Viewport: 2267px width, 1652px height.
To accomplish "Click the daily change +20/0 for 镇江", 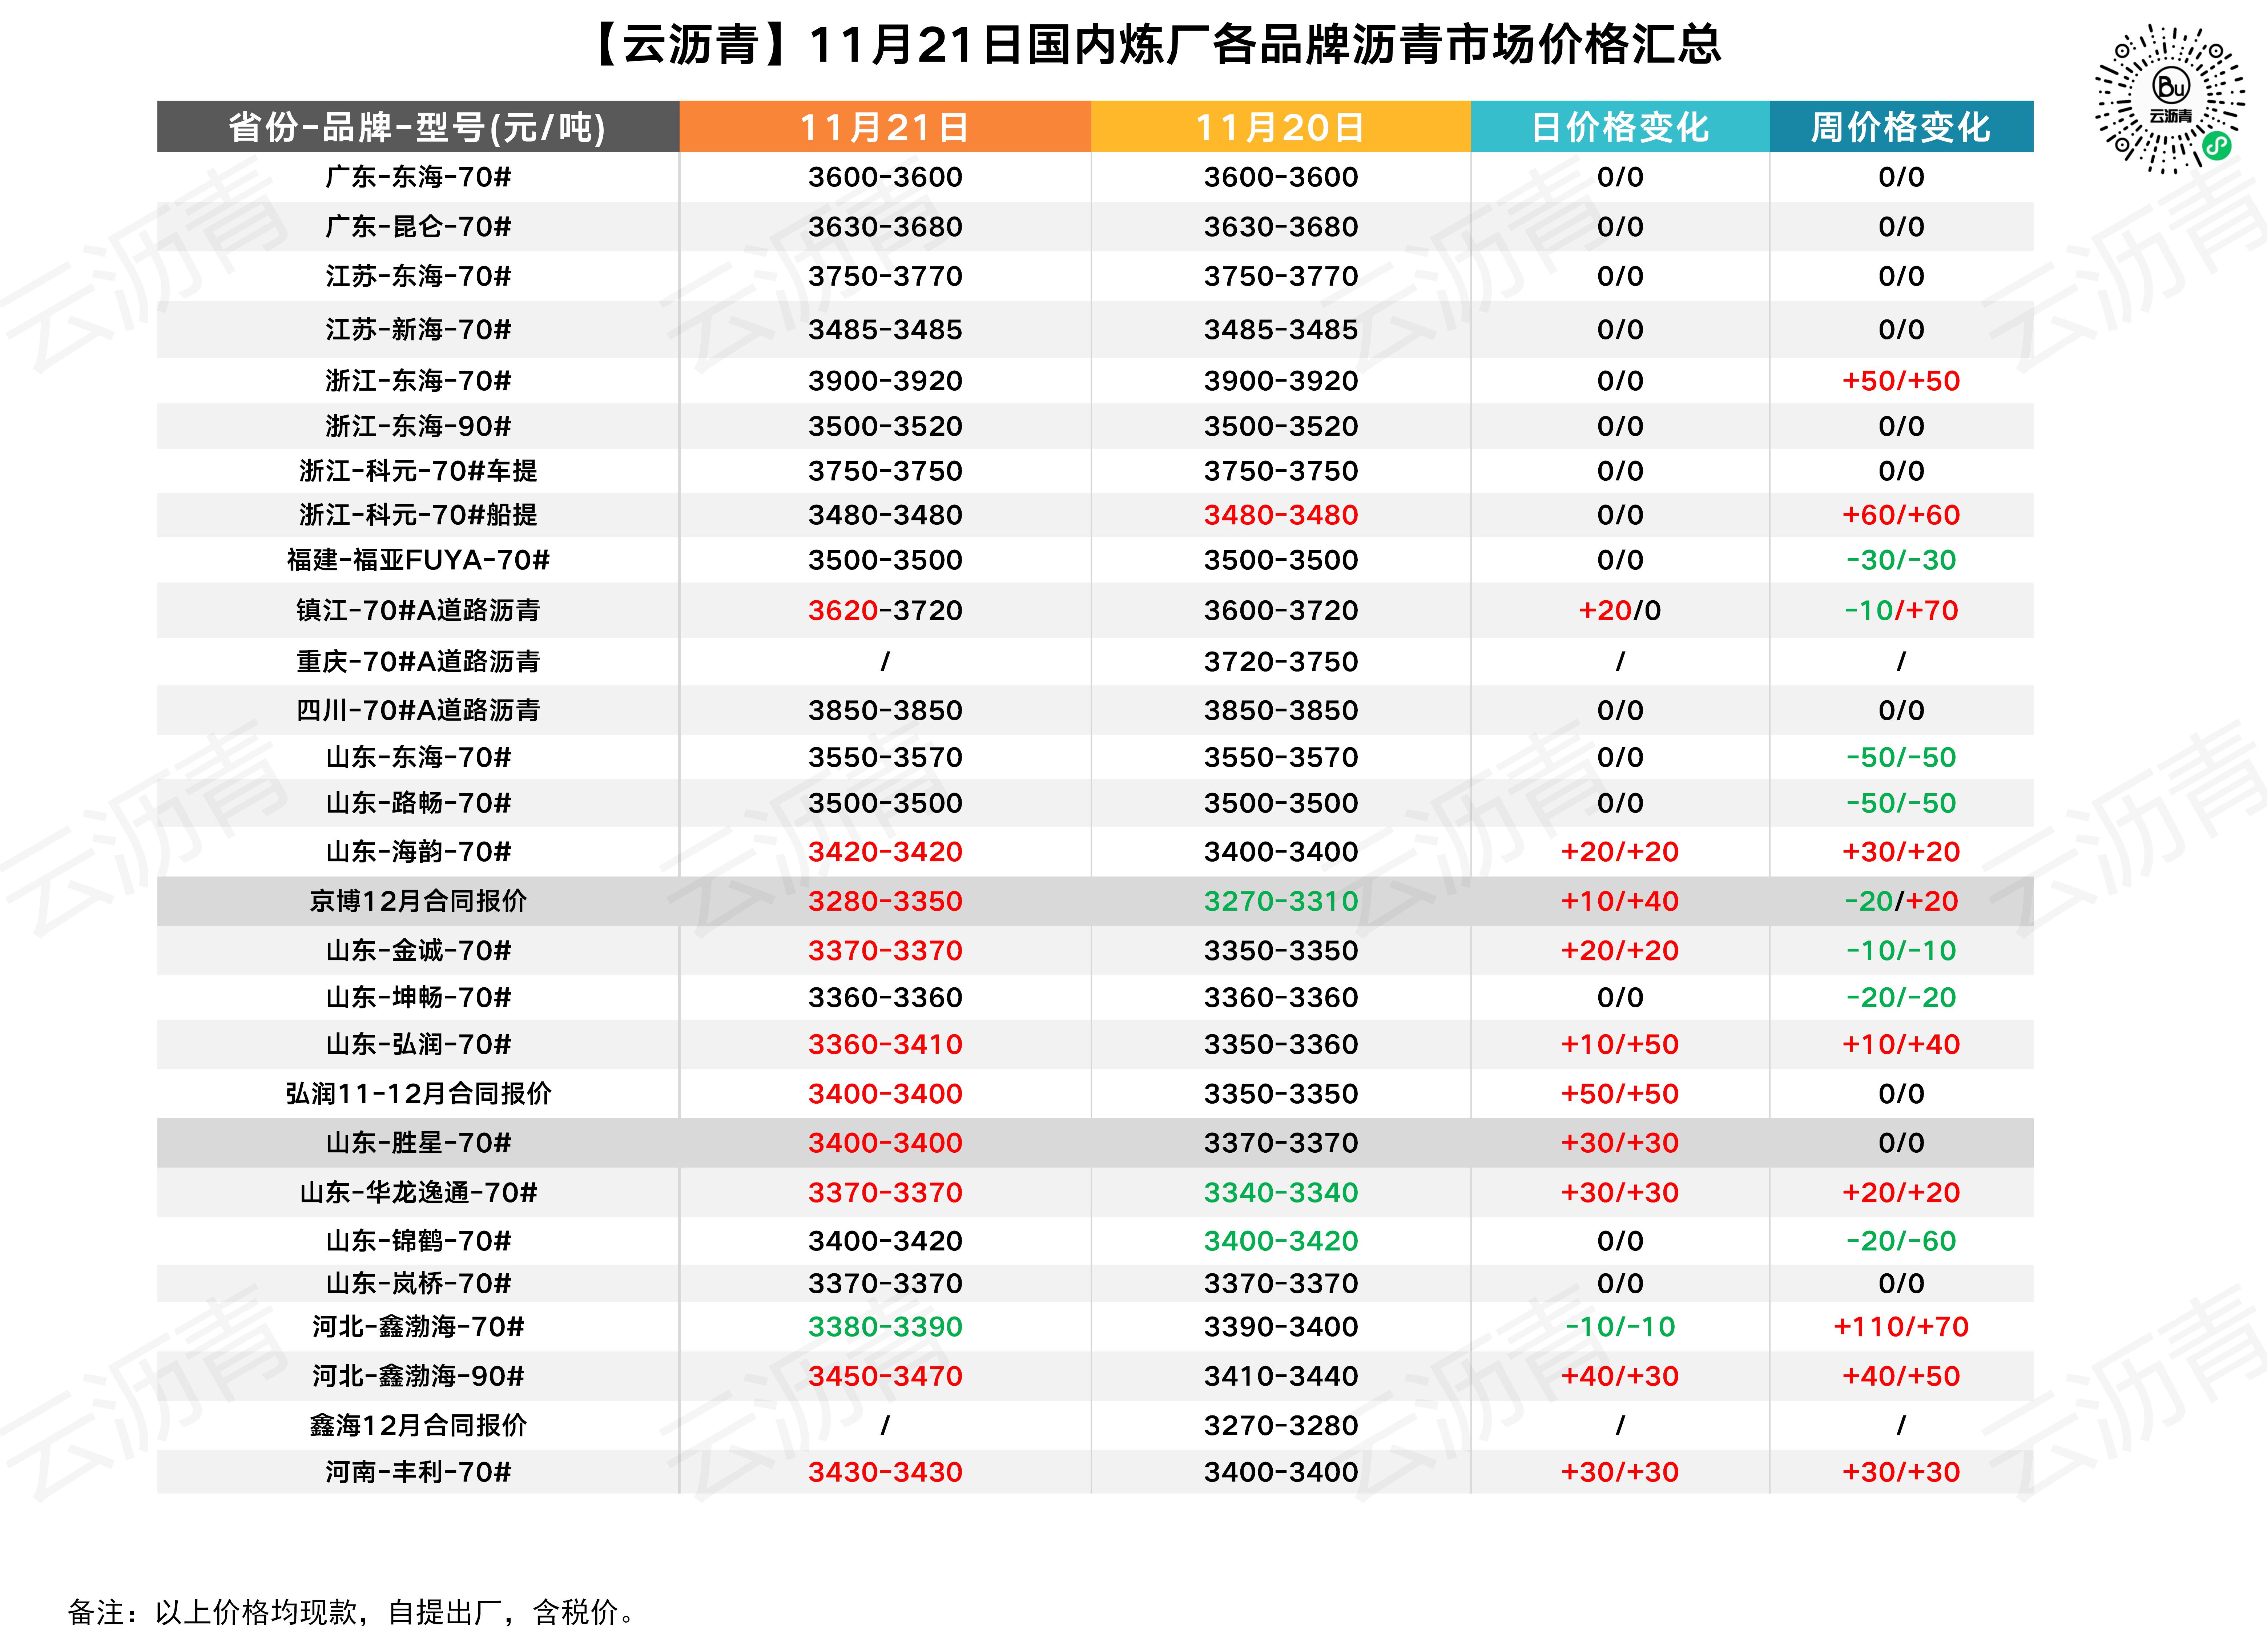I will (x=1620, y=610).
